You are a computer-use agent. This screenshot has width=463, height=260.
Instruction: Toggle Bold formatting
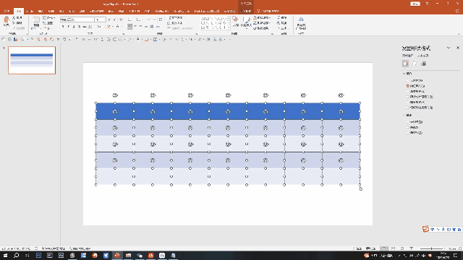click(x=63, y=27)
